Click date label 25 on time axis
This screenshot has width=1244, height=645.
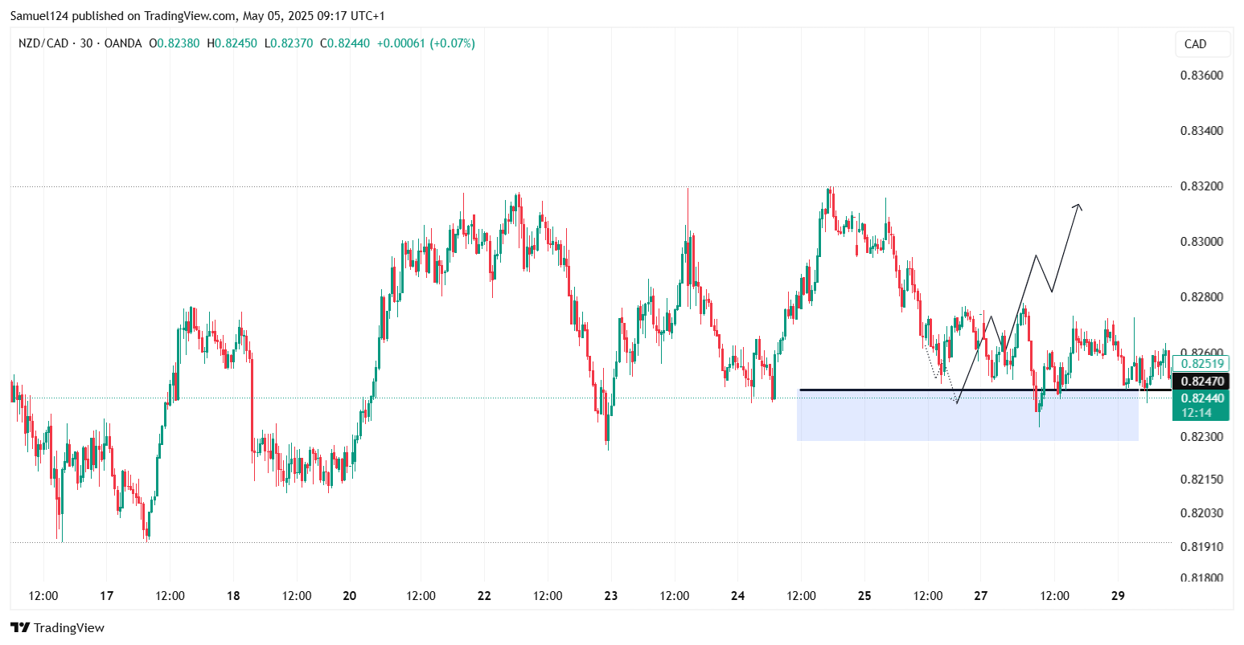point(864,596)
